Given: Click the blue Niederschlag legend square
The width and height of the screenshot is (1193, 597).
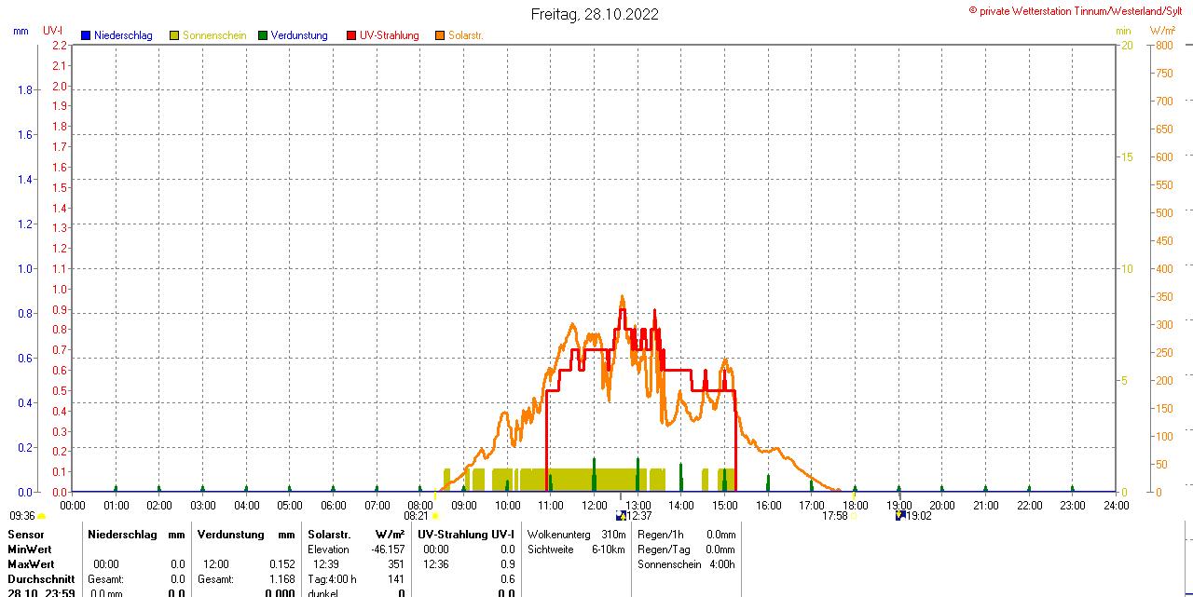Looking at the screenshot, I should tap(86, 35).
